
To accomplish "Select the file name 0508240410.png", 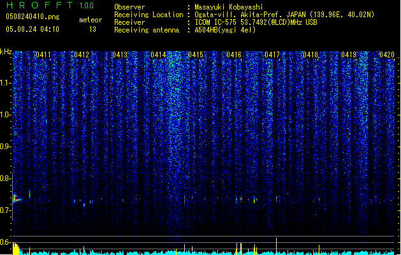I will coord(33,17).
